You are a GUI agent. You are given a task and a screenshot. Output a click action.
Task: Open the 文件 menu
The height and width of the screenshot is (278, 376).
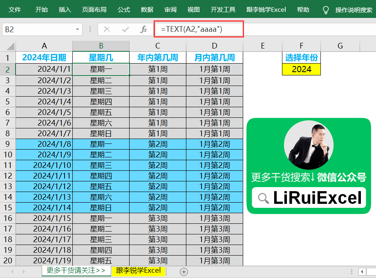point(15,10)
